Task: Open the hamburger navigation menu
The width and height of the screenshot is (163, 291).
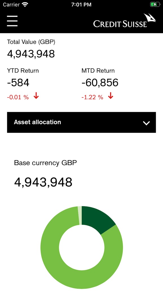Action: 12,21
